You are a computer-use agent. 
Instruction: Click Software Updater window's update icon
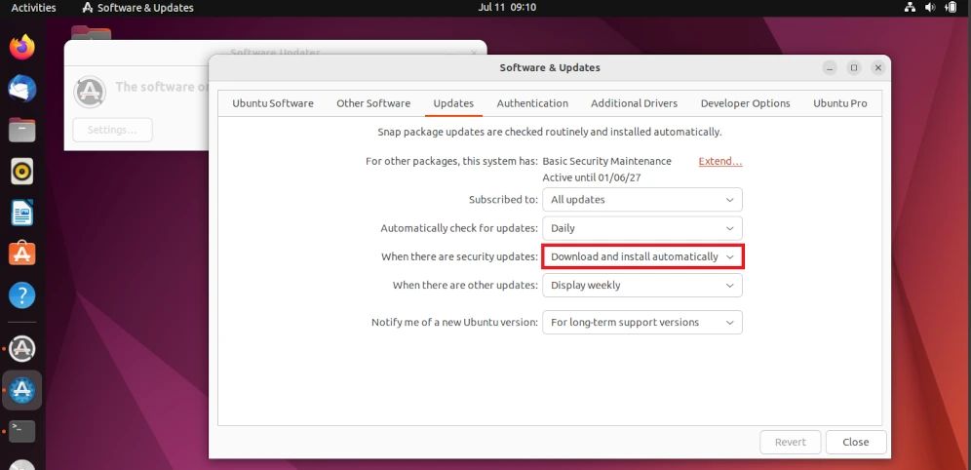pos(90,93)
